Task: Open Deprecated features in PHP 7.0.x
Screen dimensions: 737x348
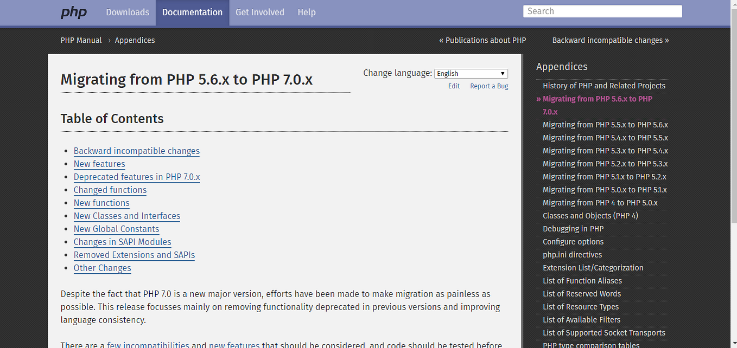Action: click(x=137, y=177)
